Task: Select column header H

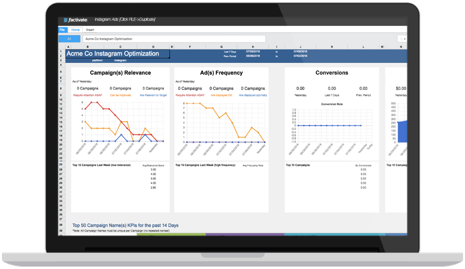Action: click(253, 47)
